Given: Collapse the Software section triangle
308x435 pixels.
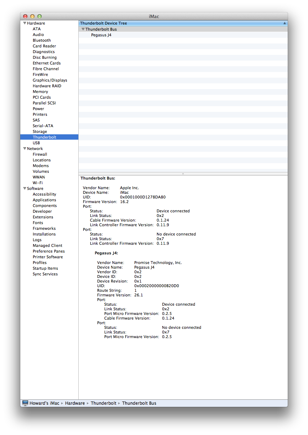Looking at the screenshot, I should pyautogui.click(x=25, y=188).
